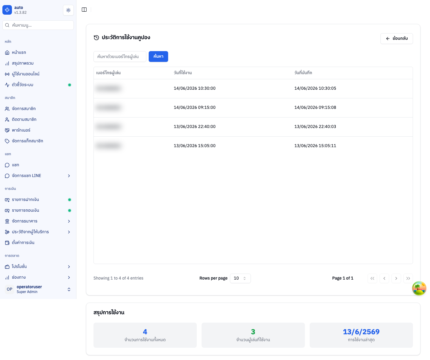Click the จำนวนการใช้งานทั้งหมด summary card
This screenshot has width=430, height=360.
(x=145, y=335)
